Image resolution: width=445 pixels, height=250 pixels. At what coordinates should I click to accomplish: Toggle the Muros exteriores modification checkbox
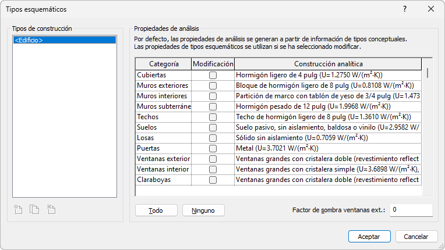213,85
